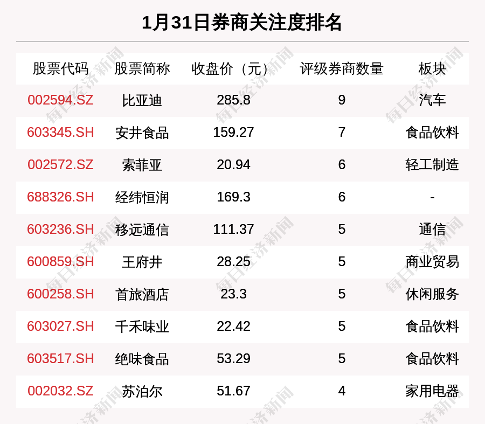Screen dimensions: 485x424
Task: Open stock code 600258.SH
Action: 60,294
